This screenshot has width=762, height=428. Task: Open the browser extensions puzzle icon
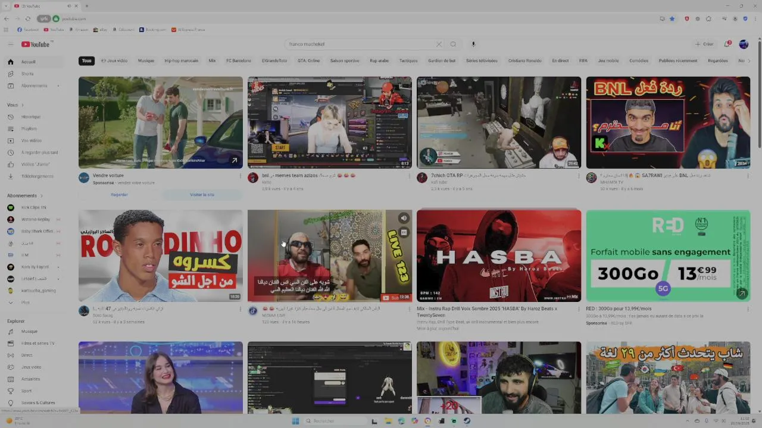pyautogui.click(x=708, y=18)
